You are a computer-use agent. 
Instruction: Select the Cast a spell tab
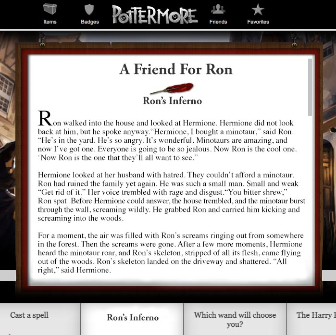pyautogui.click(x=40, y=319)
